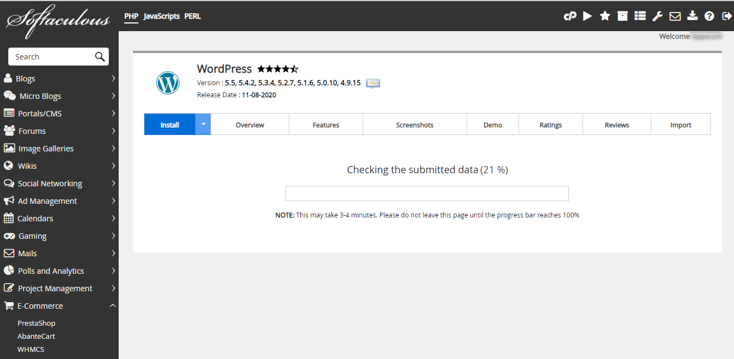Switch to the Overview tab

point(250,125)
